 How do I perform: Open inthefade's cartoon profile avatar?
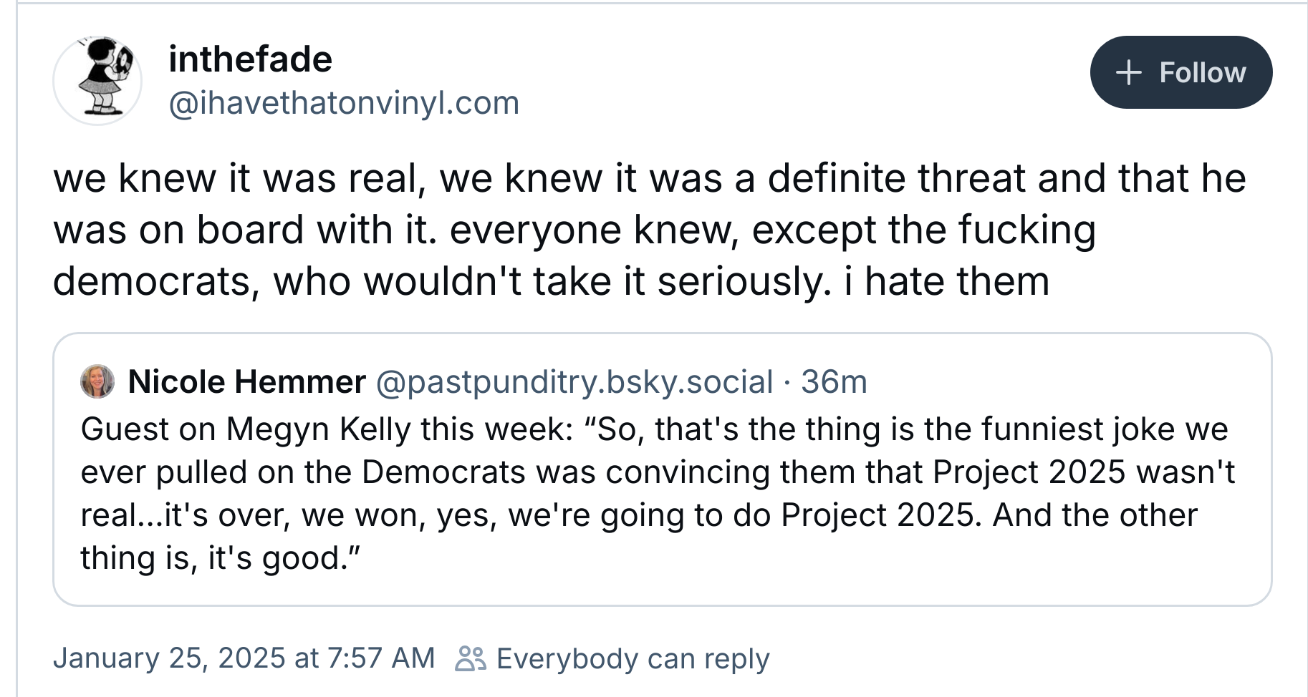(x=97, y=81)
